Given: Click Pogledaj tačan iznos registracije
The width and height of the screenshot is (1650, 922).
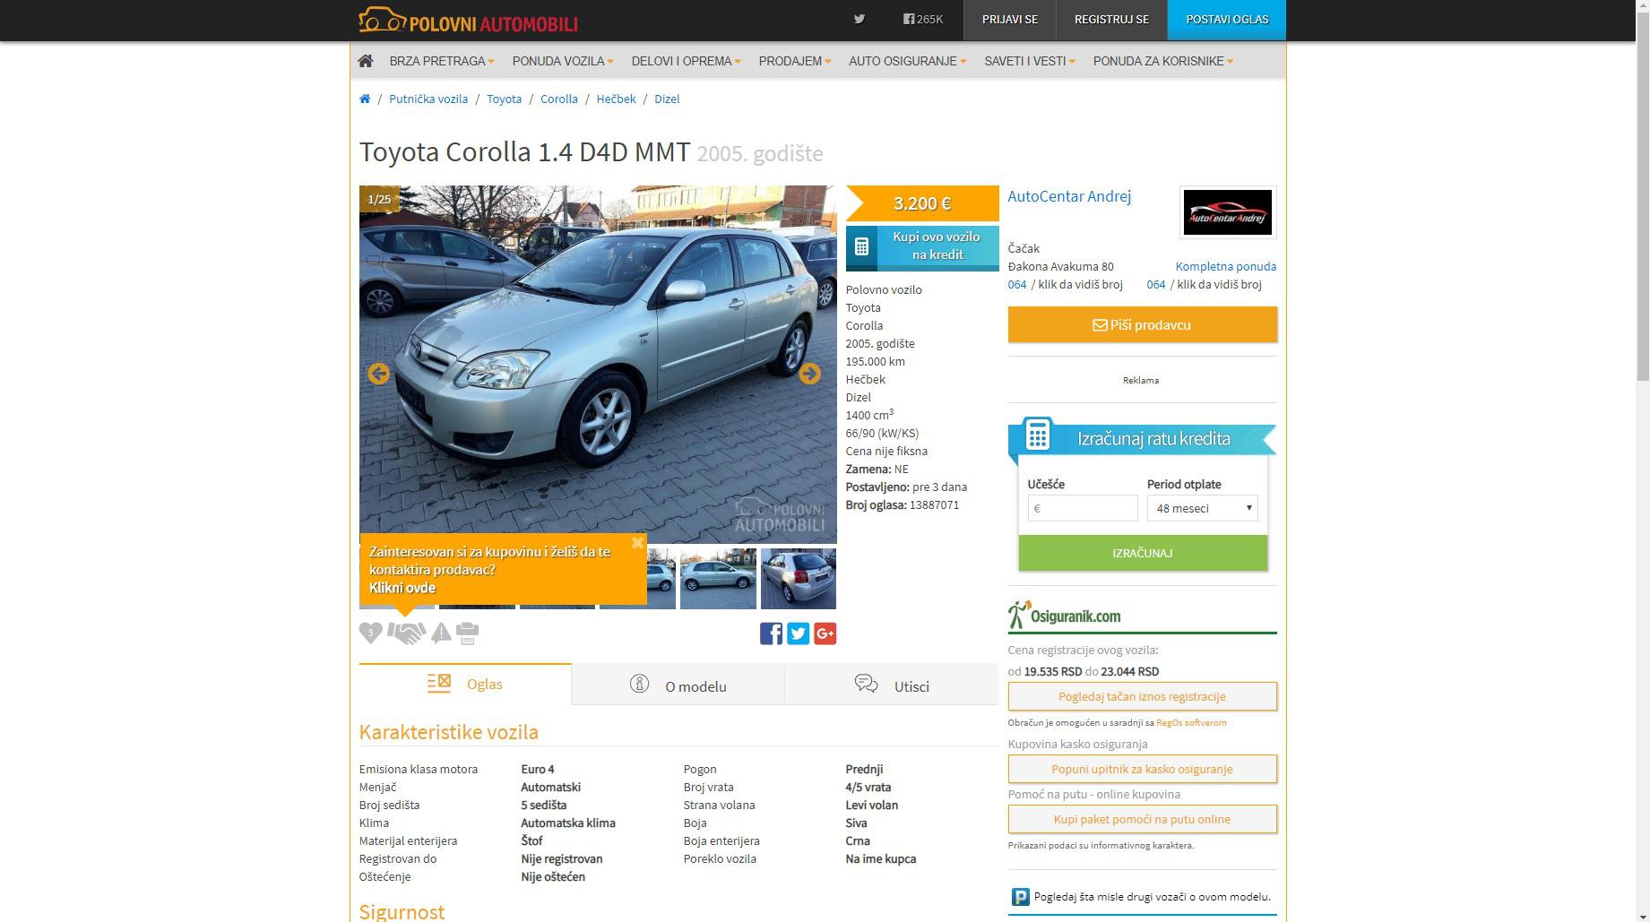Looking at the screenshot, I should pos(1143,696).
